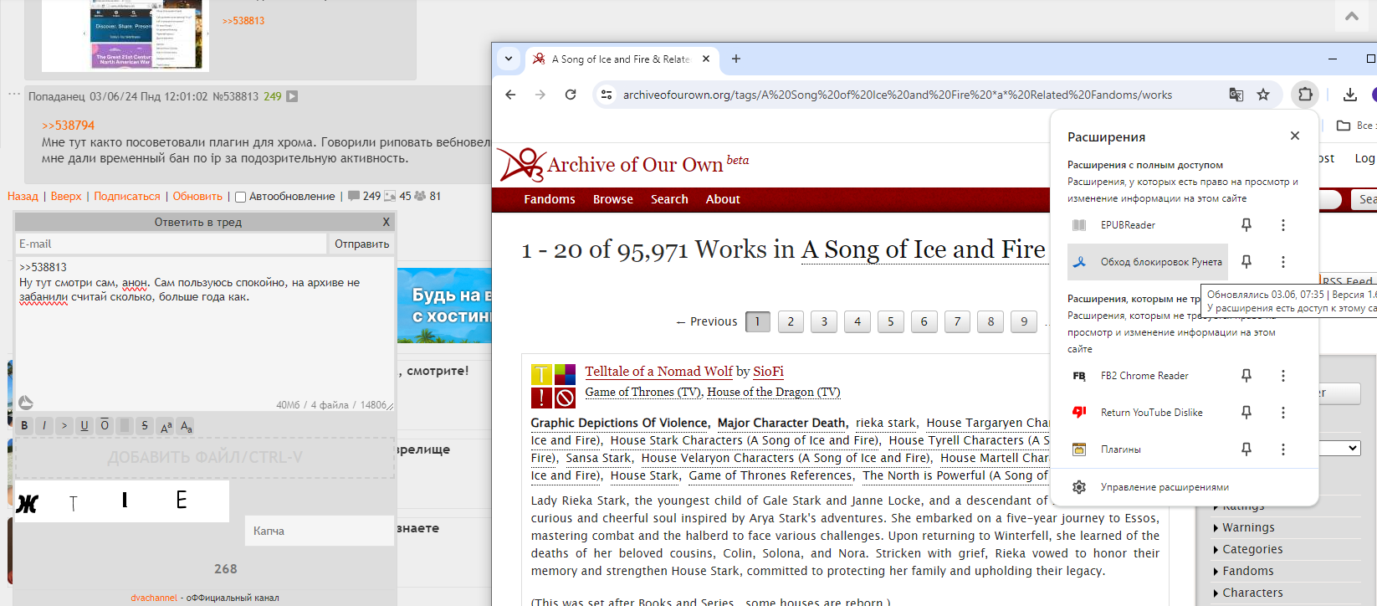
Task: Pin the Плагины extension
Action: [x=1246, y=449]
